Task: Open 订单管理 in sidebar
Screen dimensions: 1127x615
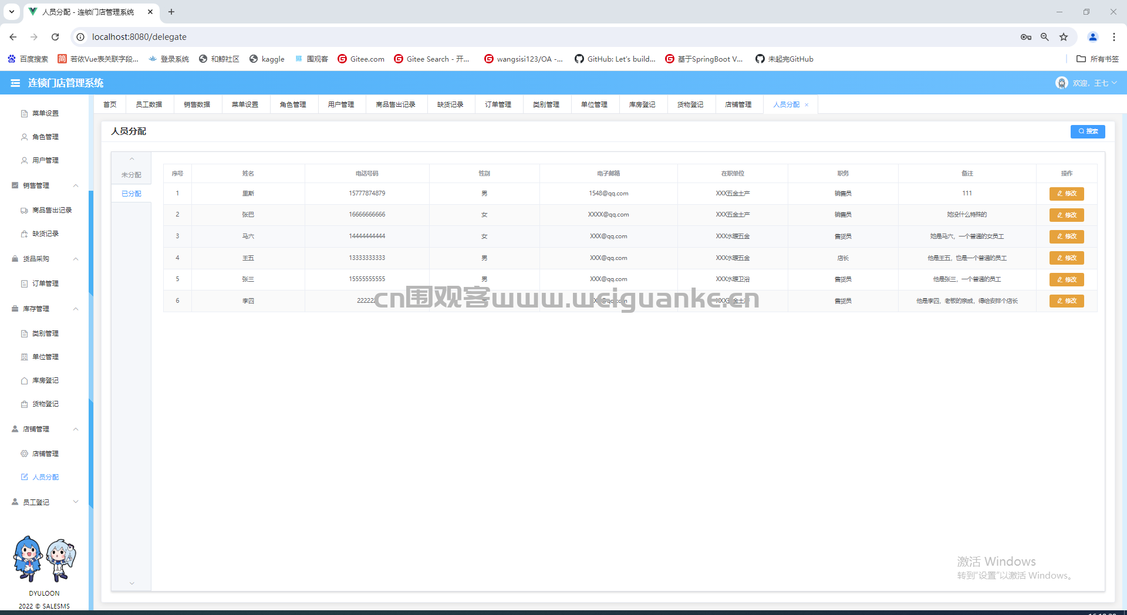Action: click(x=45, y=283)
